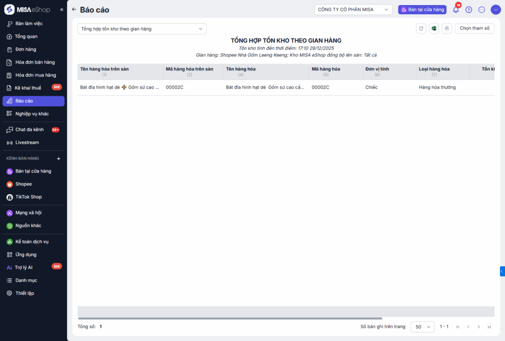Open Tổng quan in sidebar
This screenshot has height=341, width=505.
click(x=34, y=36)
